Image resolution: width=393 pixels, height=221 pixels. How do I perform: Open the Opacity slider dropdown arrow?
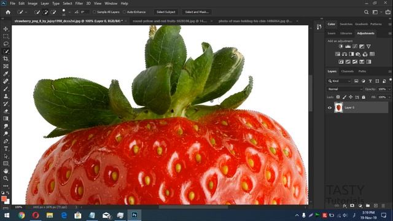389,89
